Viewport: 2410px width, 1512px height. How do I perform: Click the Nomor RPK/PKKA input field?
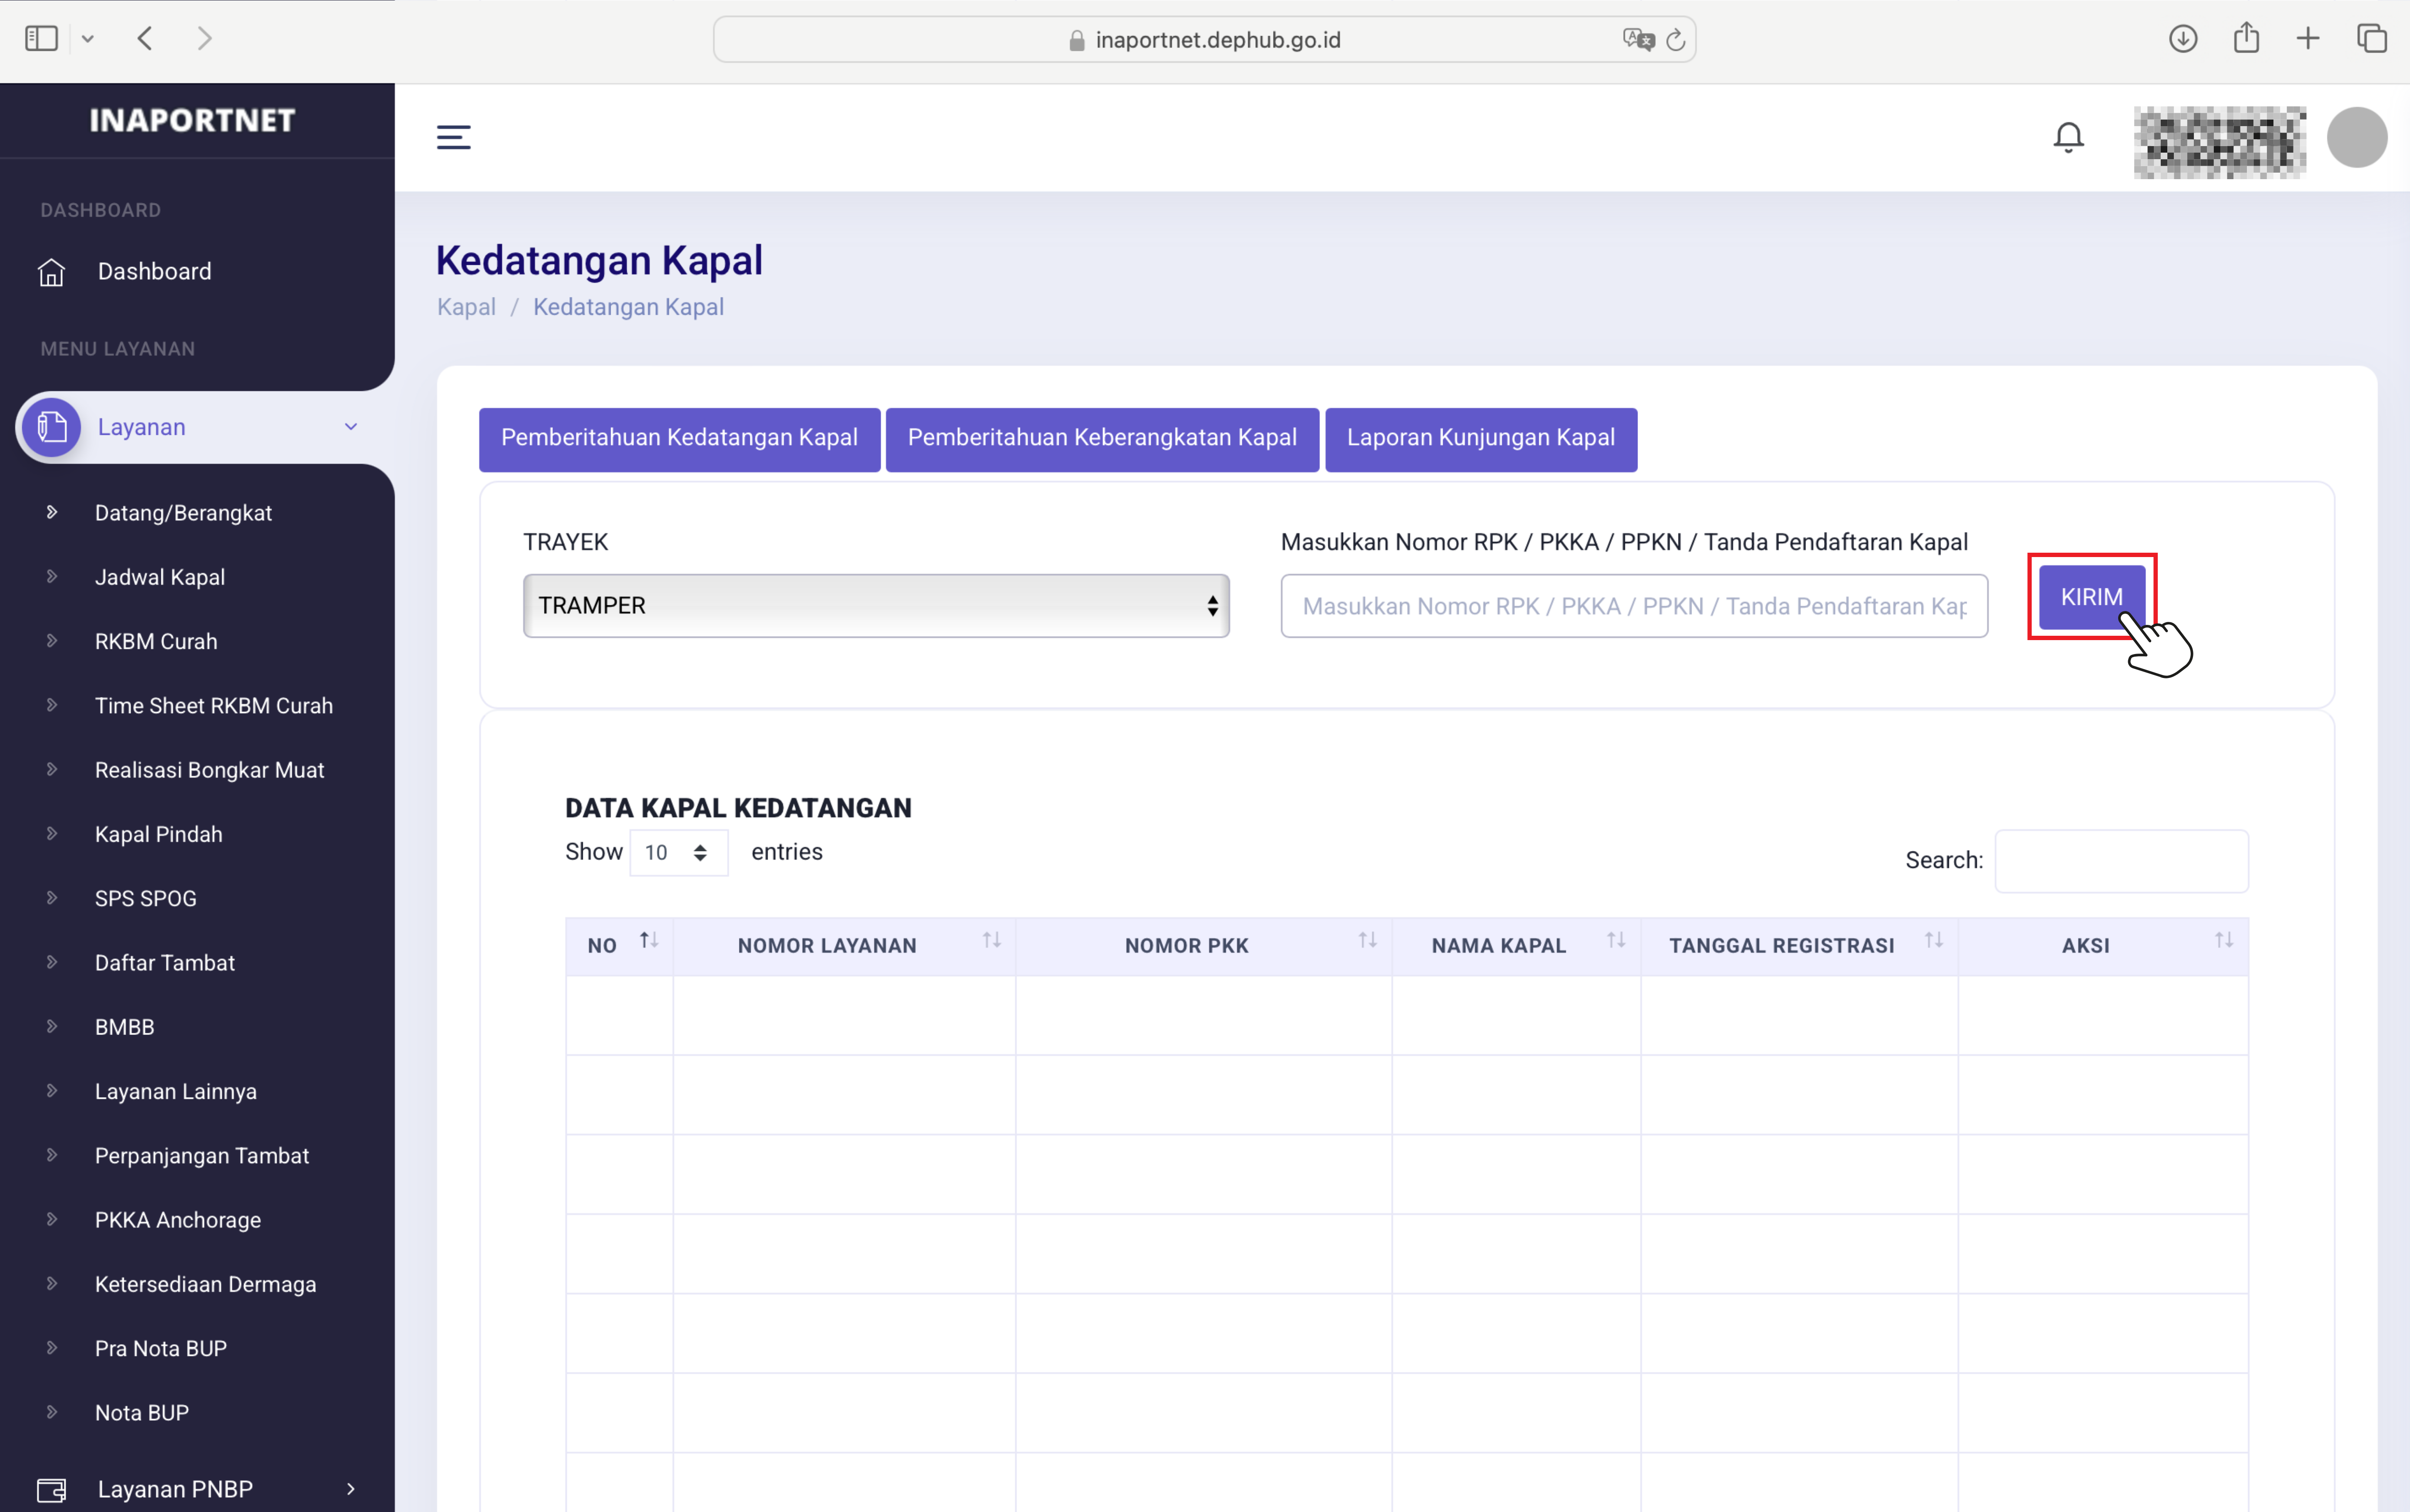click(x=1633, y=606)
